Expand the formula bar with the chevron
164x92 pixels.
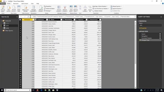[x=135, y=17]
